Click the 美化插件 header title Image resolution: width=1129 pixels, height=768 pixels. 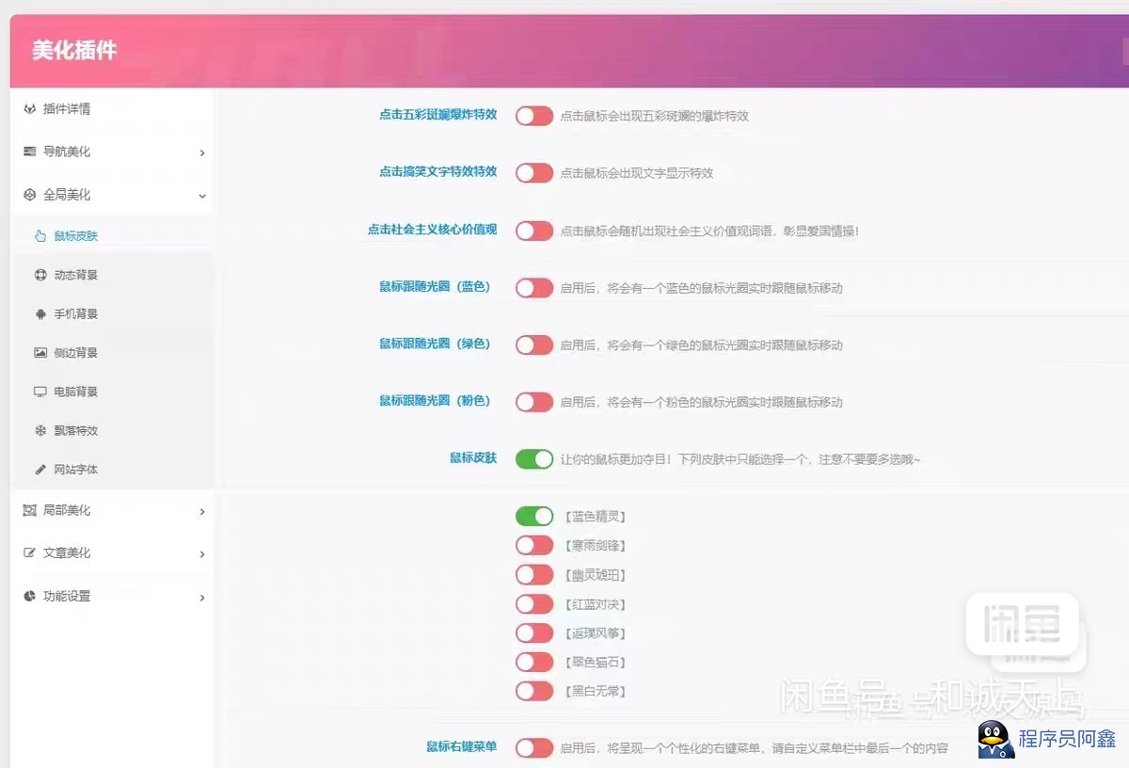74,51
